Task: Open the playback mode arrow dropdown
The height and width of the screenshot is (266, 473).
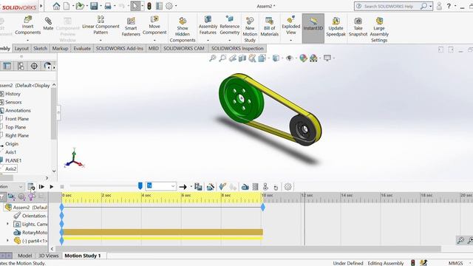Action: click(x=191, y=187)
